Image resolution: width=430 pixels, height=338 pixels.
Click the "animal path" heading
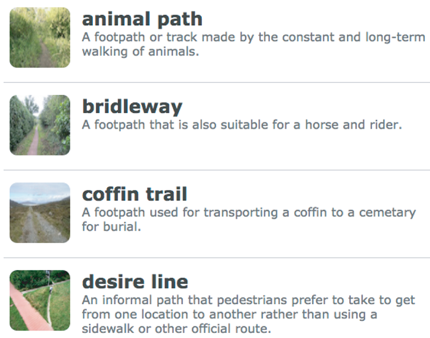(x=142, y=19)
